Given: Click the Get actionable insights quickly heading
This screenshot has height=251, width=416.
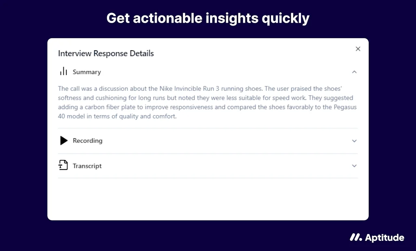Looking at the screenshot, I should [x=208, y=18].
